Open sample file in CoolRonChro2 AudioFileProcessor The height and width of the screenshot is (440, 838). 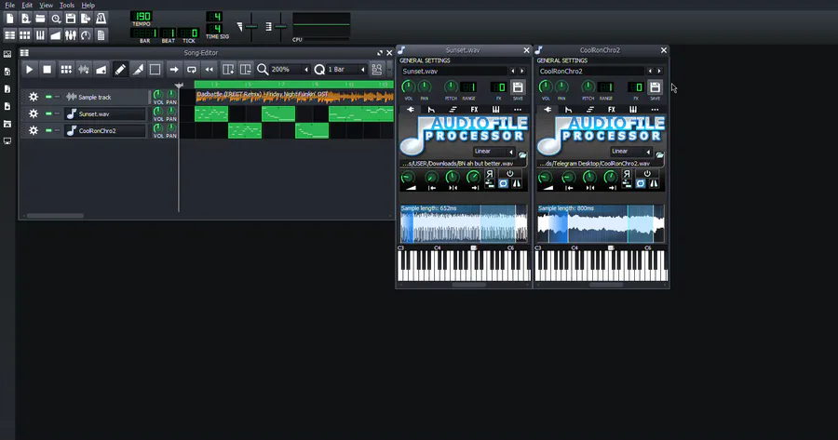pos(659,154)
